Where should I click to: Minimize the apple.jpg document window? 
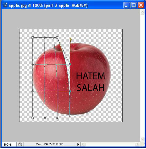click(127, 5)
